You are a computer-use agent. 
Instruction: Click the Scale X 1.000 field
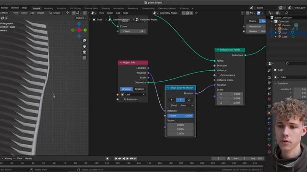230,94
